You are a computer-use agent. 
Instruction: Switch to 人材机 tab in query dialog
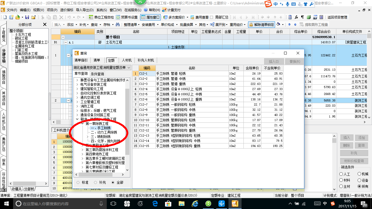coord(127,60)
